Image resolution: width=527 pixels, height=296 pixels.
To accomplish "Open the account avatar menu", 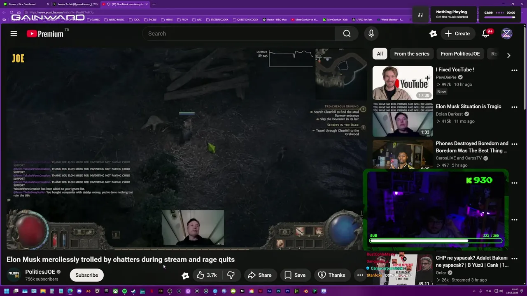I will point(506,34).
